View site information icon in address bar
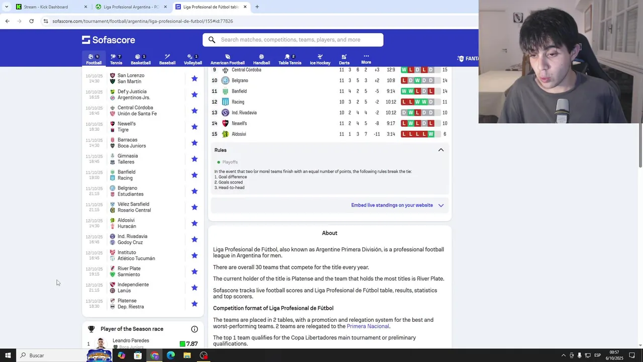Viewport: 643px width, 362px height. [x=46, y=21]
